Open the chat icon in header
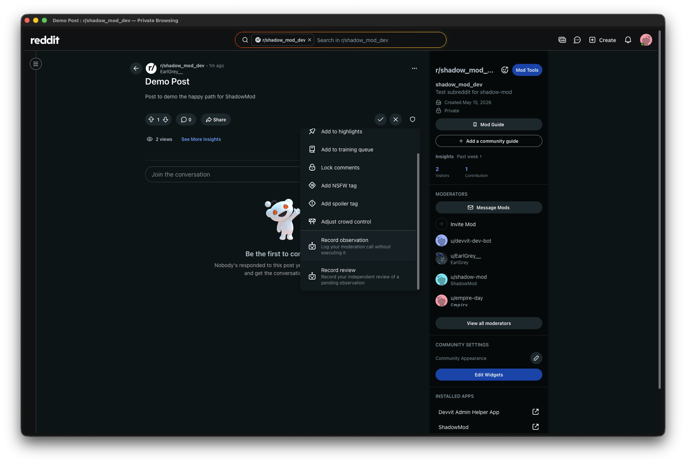The height and width of the screenshot is (464, 686). pyautogui.click(x=577, y=40)
